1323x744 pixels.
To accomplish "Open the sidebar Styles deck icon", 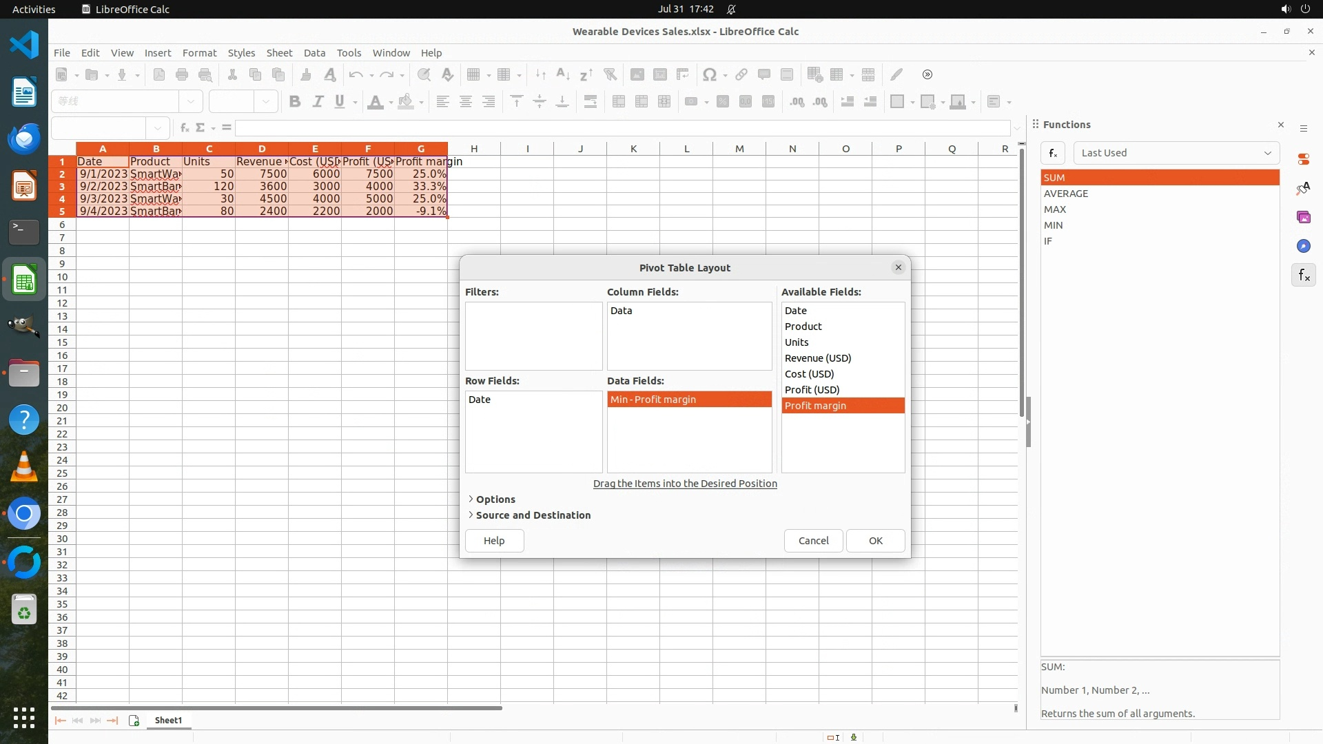I will pyautogui.click(x=1303, y=188).
